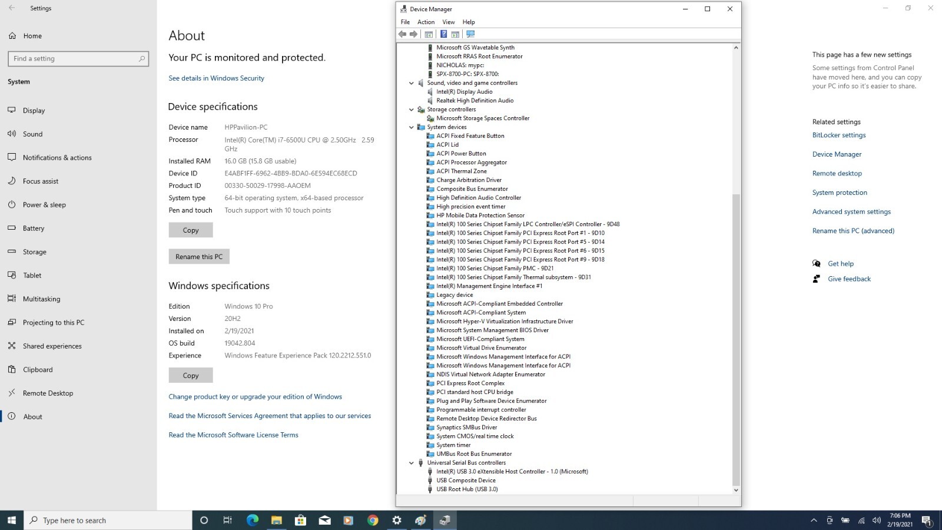
Task: Click the Forward arrow in Device Manager toolbar
Action: [x=413, y=34]
